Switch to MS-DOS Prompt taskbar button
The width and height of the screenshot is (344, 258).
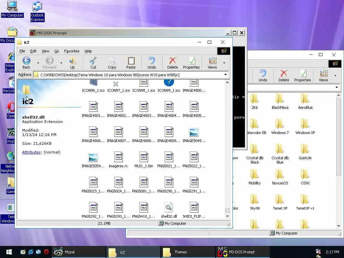(243, 252)
